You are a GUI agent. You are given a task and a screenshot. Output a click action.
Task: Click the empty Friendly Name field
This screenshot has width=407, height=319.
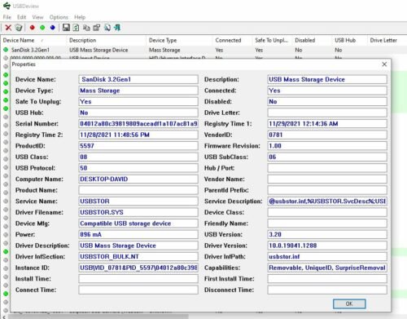coord(327,224)
